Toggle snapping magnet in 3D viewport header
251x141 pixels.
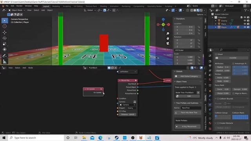pos(105,10)
